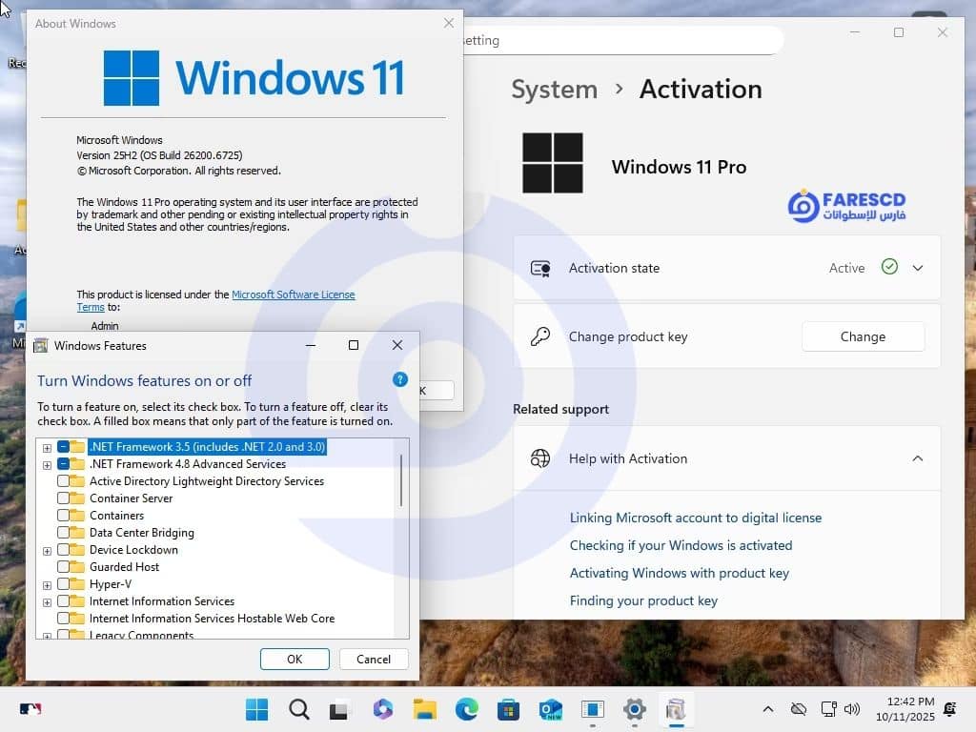Expand the Activation state section chevron
Image resolution: width=976 pixels, height=732 pixels.
point(918,268)
